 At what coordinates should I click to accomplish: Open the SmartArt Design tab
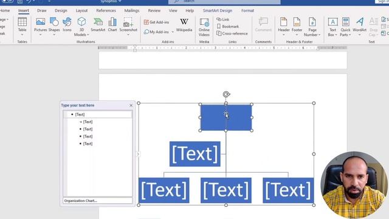click(218, 11)
